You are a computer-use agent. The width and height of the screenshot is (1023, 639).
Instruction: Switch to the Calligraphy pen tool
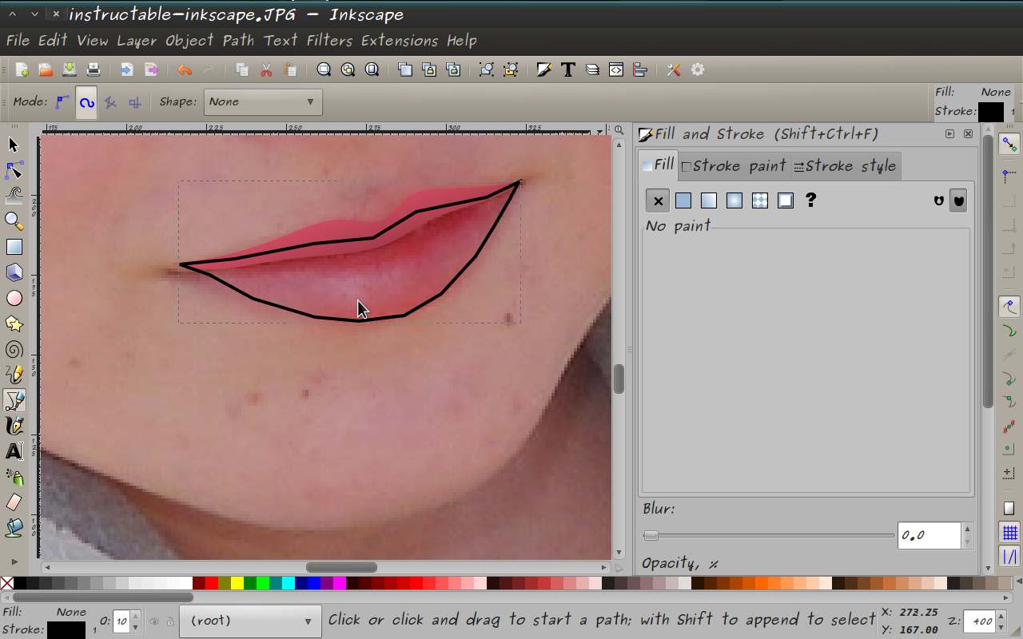pos(14,426)
